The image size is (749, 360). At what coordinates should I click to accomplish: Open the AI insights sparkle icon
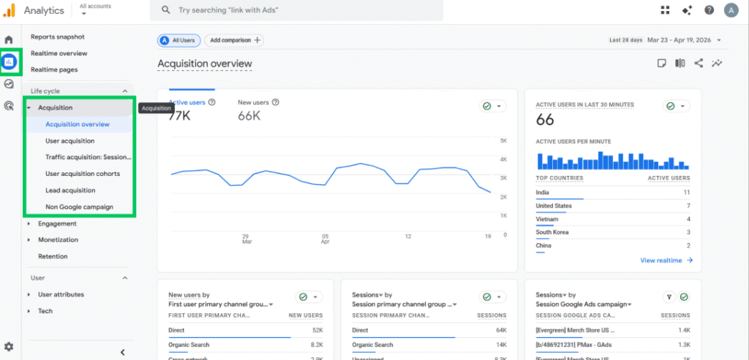tap(688, 10)
